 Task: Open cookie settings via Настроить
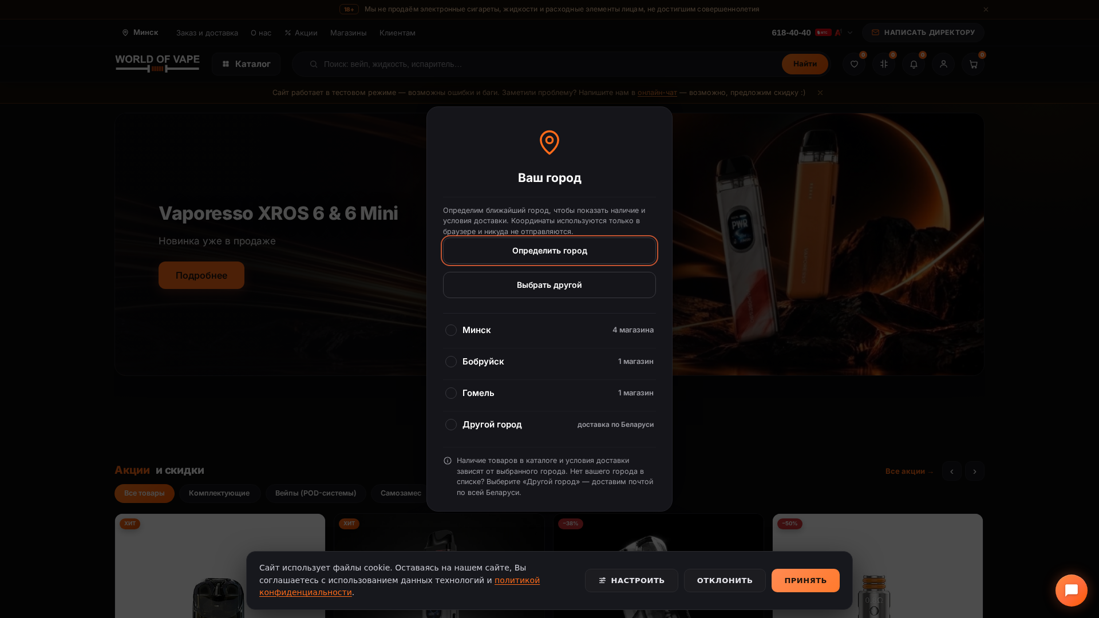point(631,580)
